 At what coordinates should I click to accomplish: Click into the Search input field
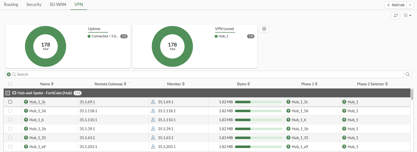(x=200, y=74)
